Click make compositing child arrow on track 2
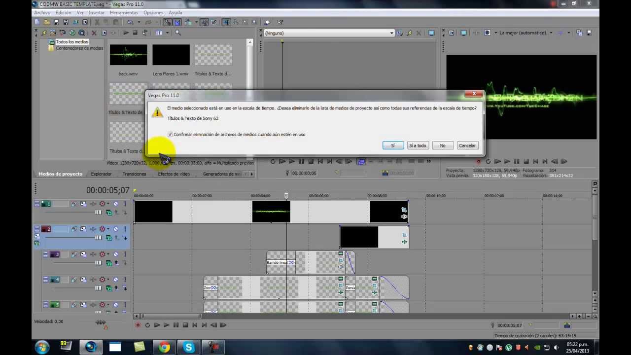This screenshot has height=355, width=631. pyautogui.click(x=125, y=238)
